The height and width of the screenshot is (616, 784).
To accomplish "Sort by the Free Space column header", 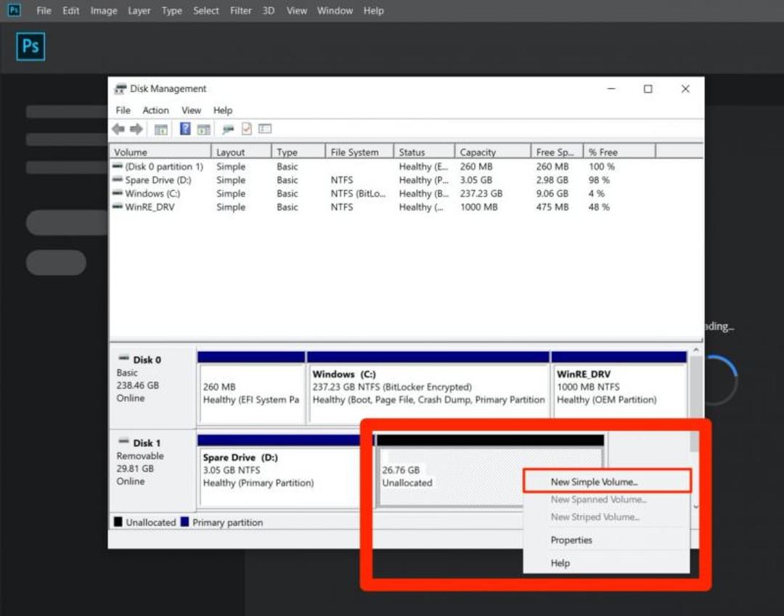I will (x=557, y=152).
